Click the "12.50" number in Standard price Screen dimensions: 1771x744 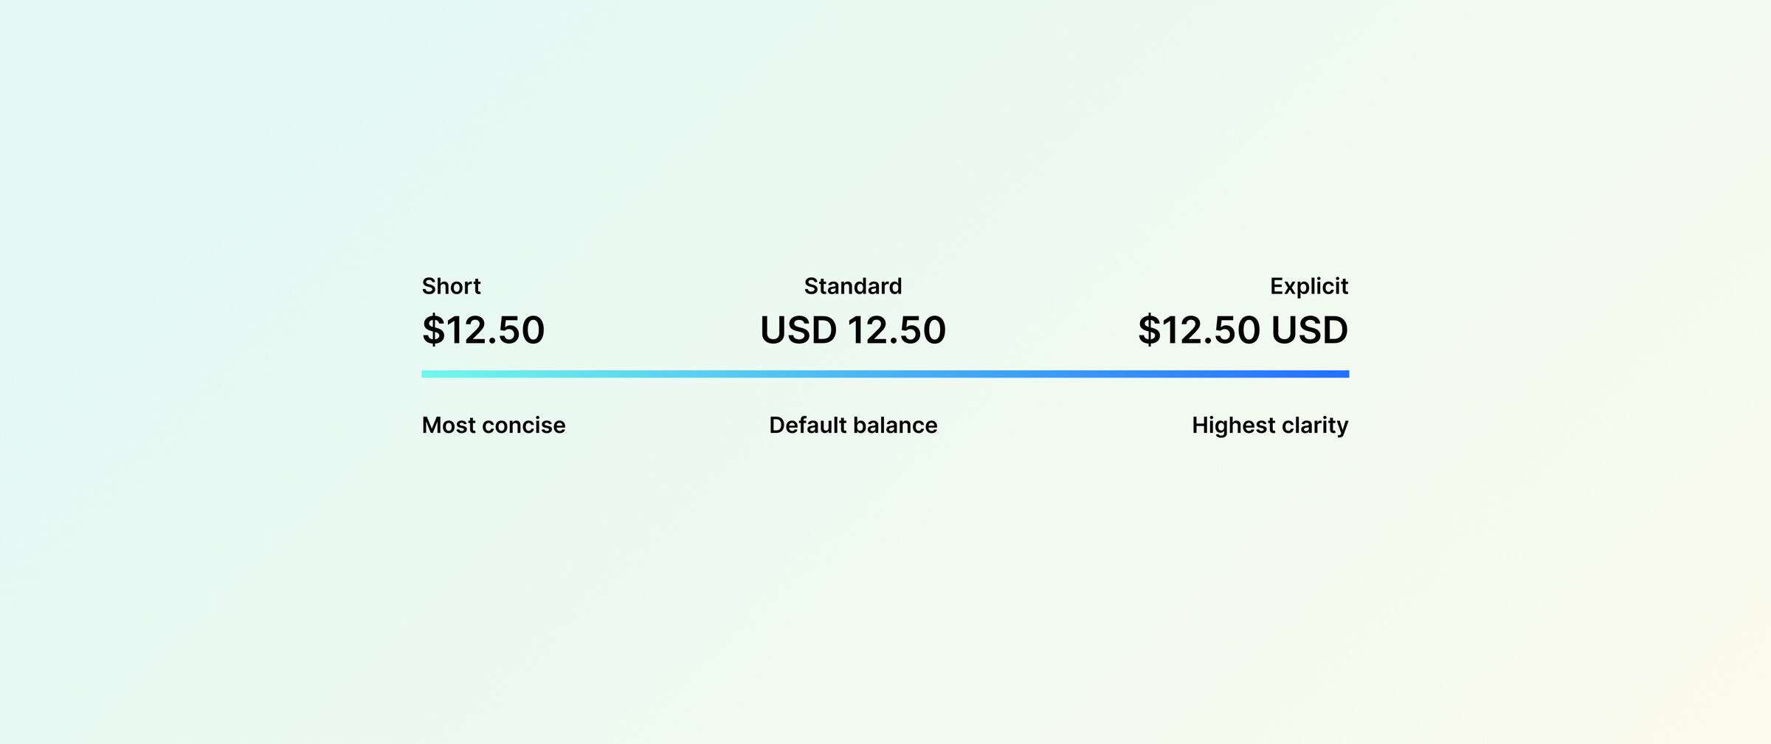(897, 330)
